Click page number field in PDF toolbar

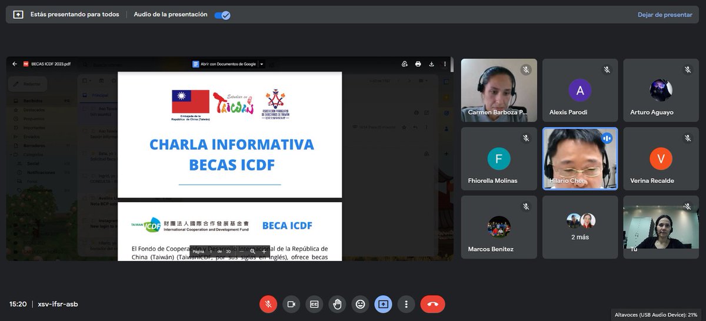coord(211,251)
